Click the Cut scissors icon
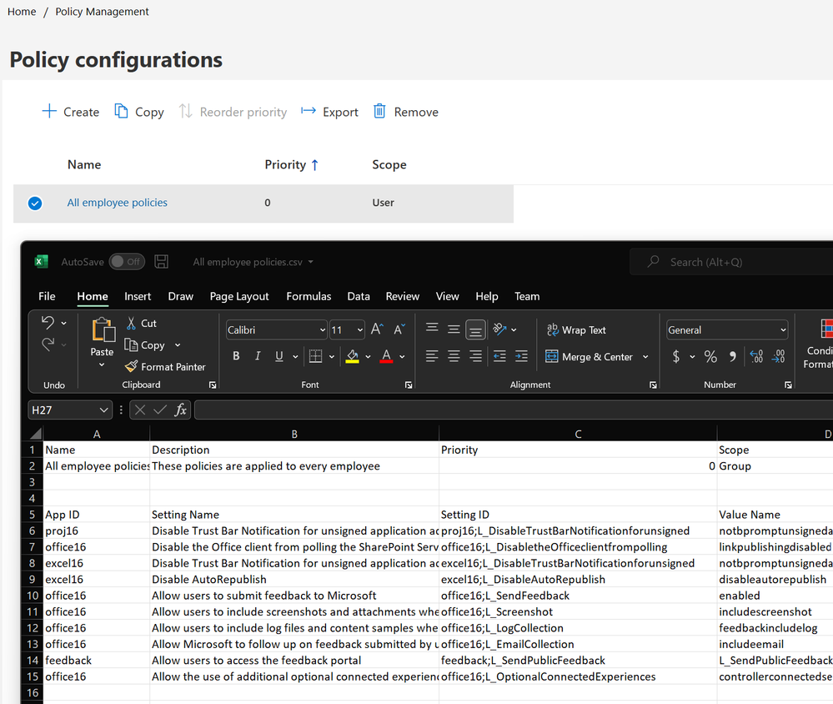The width and height of the screenshot is (833, 704). (131, 323)
